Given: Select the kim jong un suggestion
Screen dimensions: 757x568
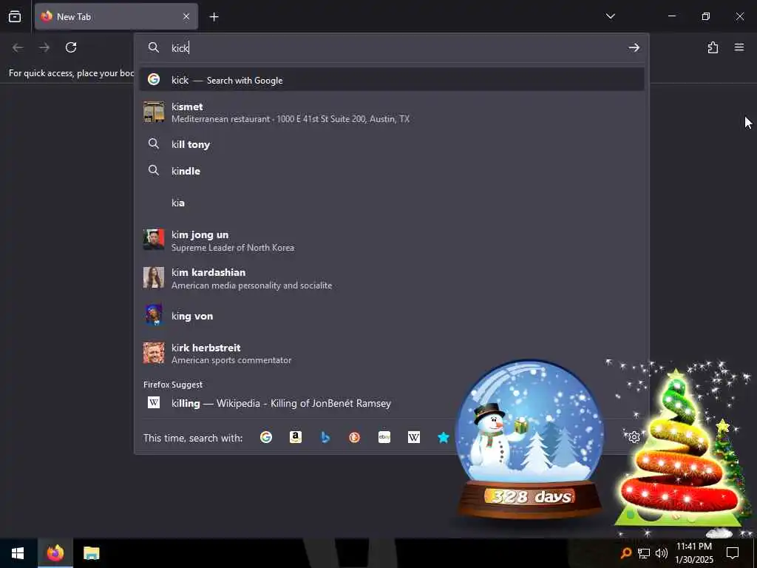Looking at the screenshot, I should [392, 240].
